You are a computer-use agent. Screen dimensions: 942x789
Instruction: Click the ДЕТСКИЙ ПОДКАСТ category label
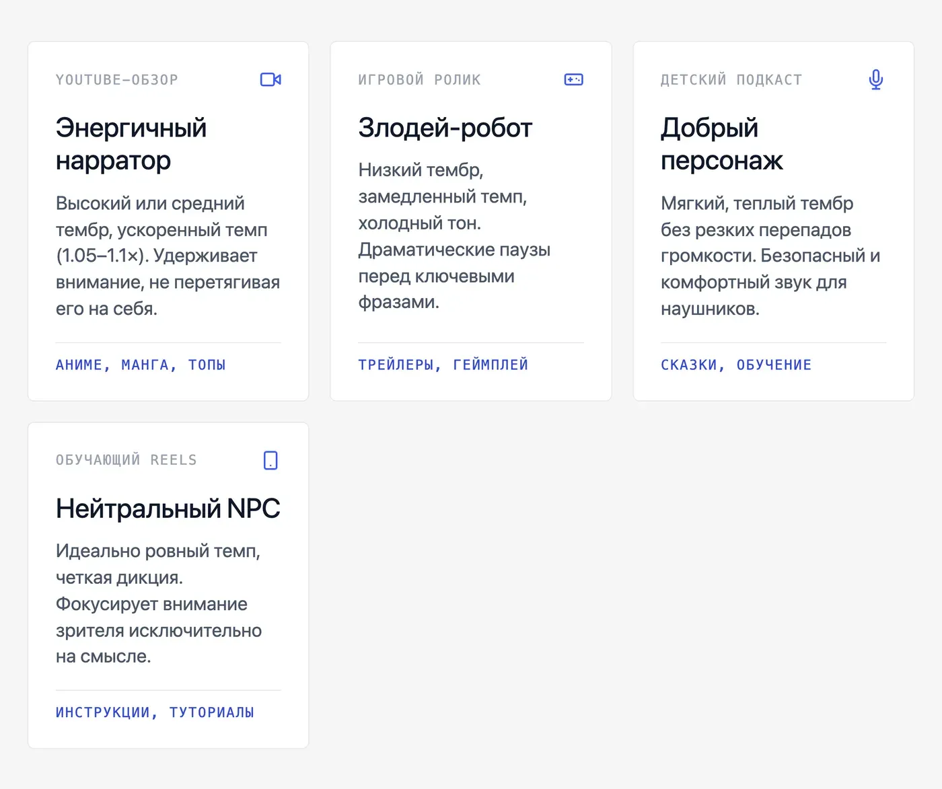(731, 79)
